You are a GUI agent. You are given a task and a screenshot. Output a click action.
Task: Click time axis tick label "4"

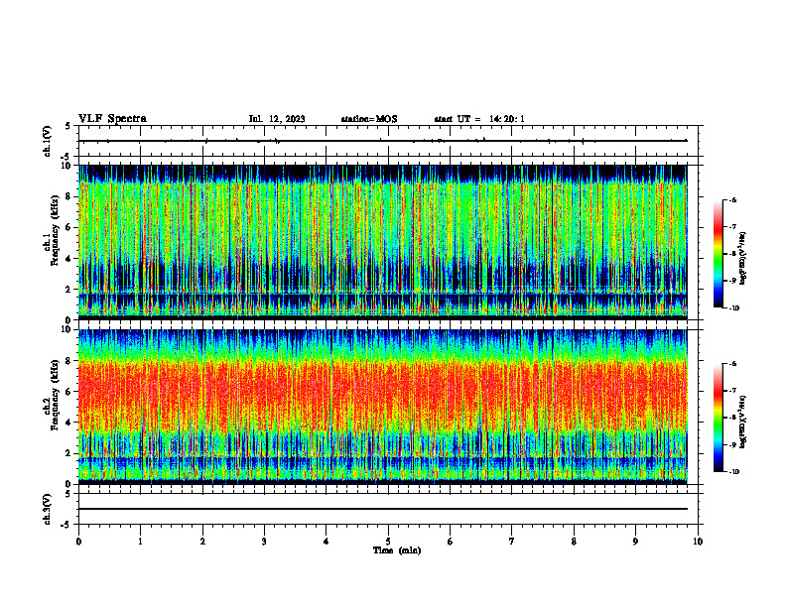[x=327, y=542]
